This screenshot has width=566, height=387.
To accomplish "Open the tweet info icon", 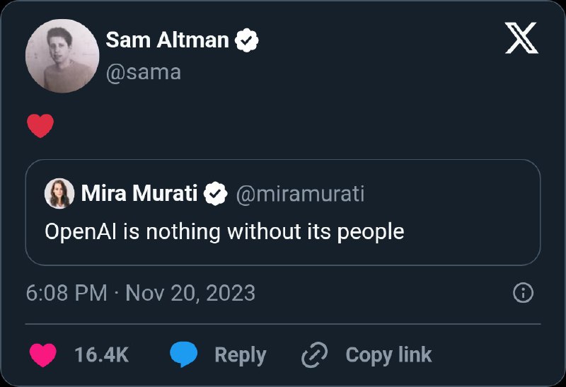I will (x=522, y=293).
